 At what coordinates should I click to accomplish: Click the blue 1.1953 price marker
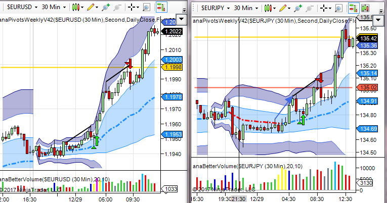[172, 134]
